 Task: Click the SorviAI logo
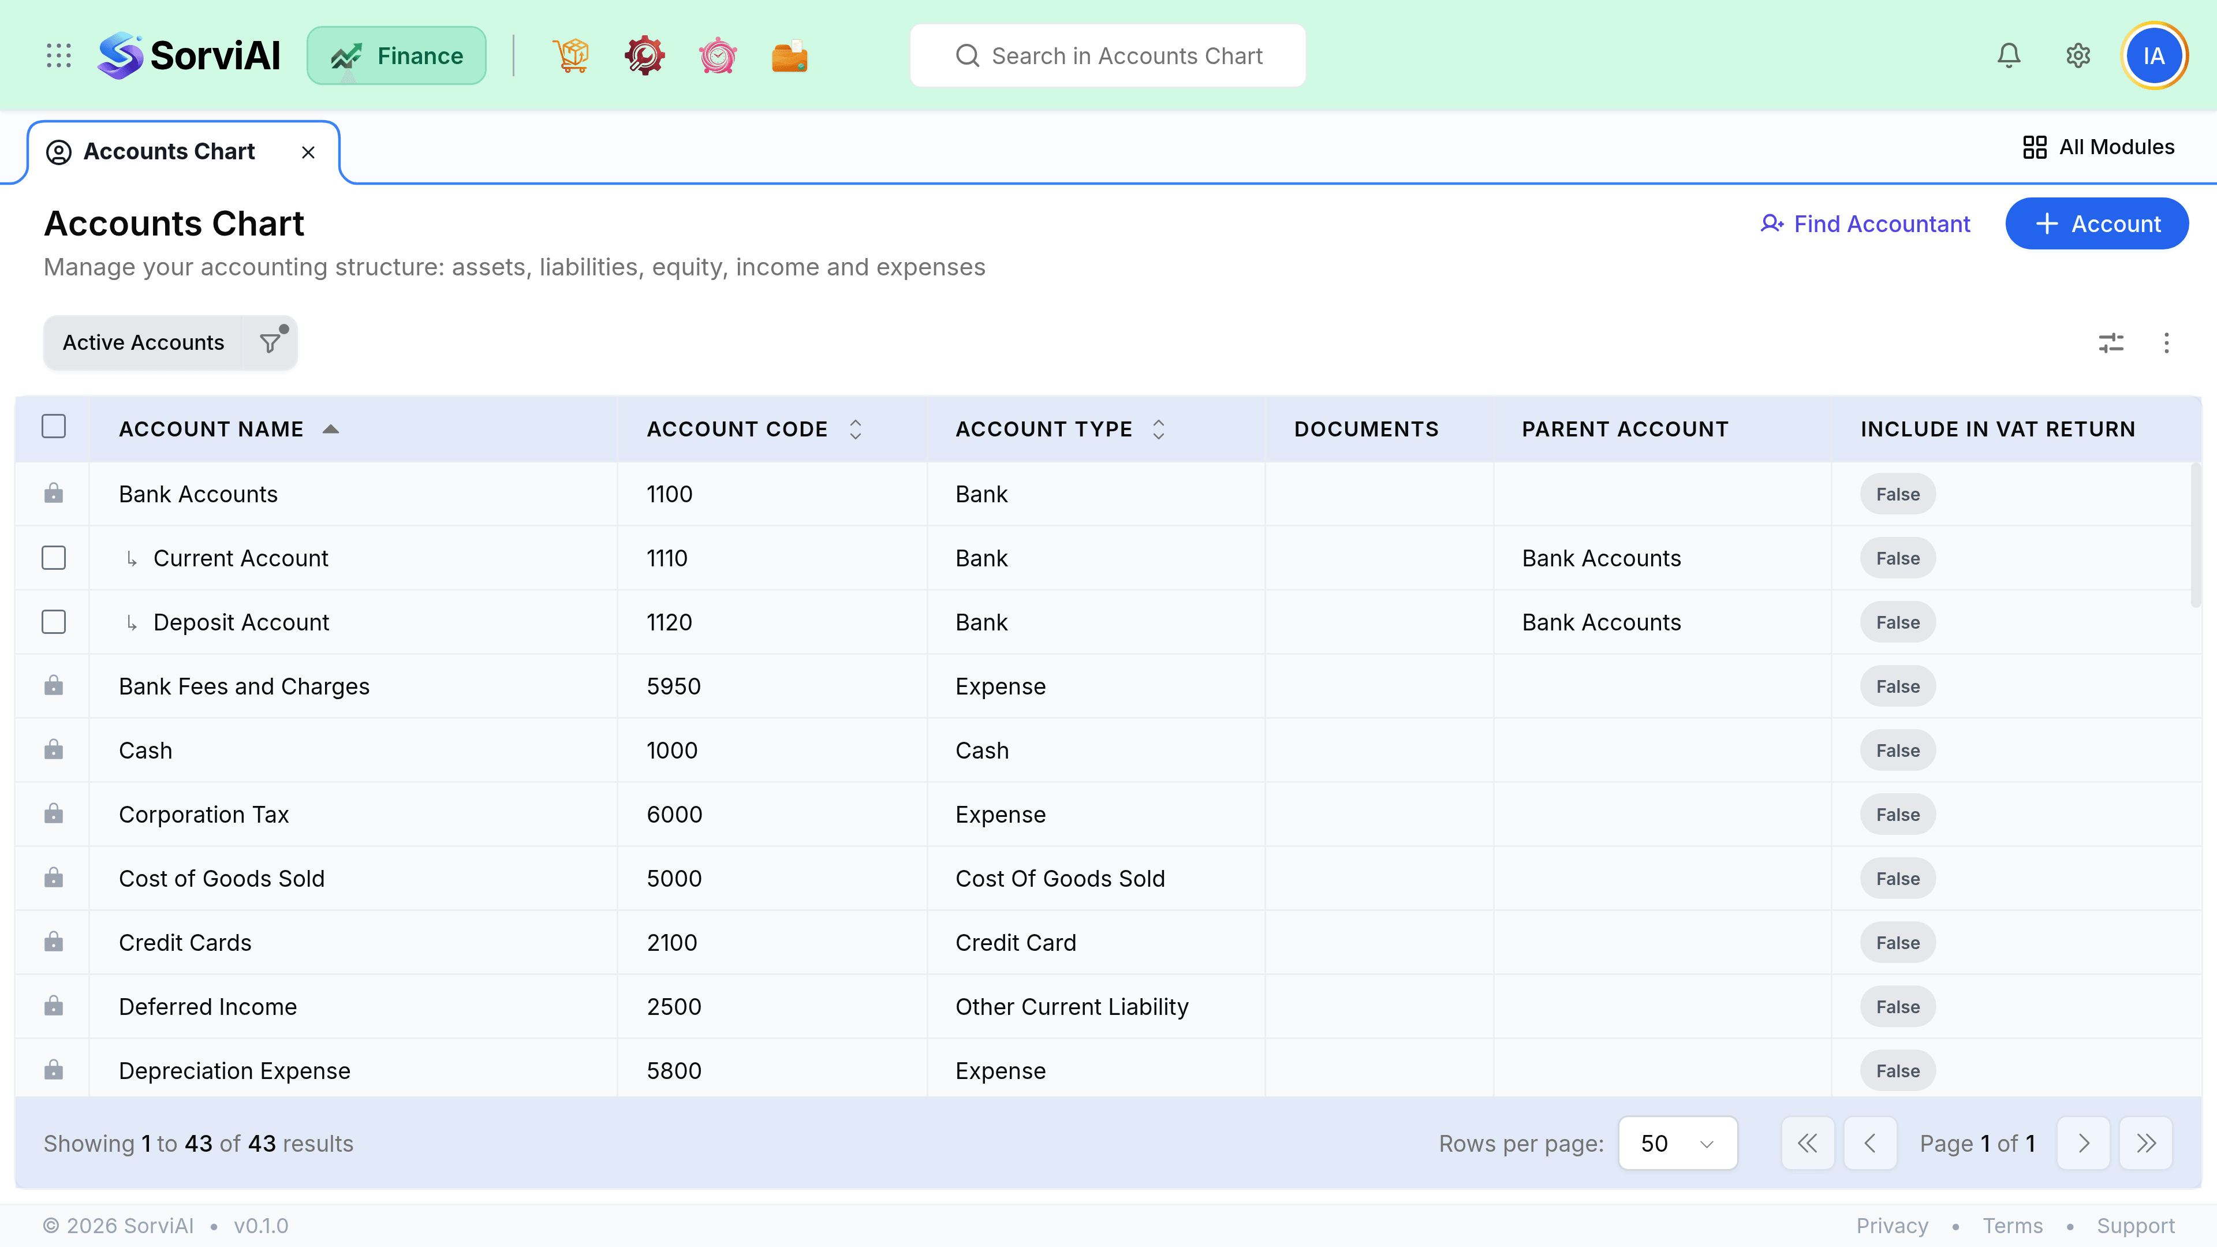pyautogui.click(x=188, y=56)
